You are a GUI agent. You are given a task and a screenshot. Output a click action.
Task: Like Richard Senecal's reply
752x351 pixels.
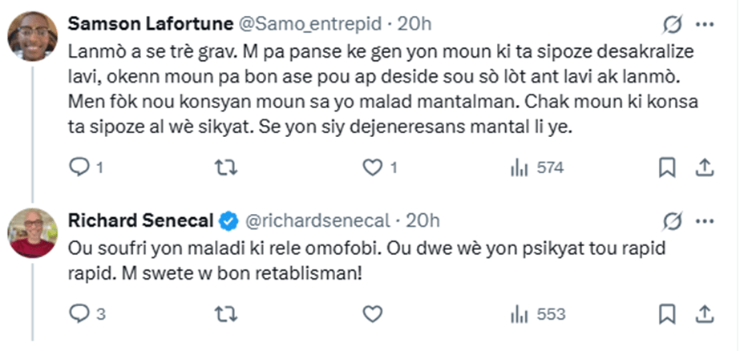[x=373, y=314]
